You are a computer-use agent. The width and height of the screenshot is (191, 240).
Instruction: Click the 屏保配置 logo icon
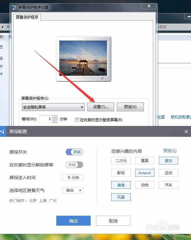[x=3, y=132]
